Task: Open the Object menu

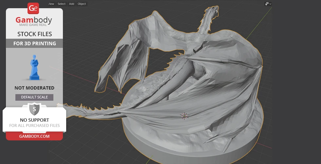Action: coord(82,4)
